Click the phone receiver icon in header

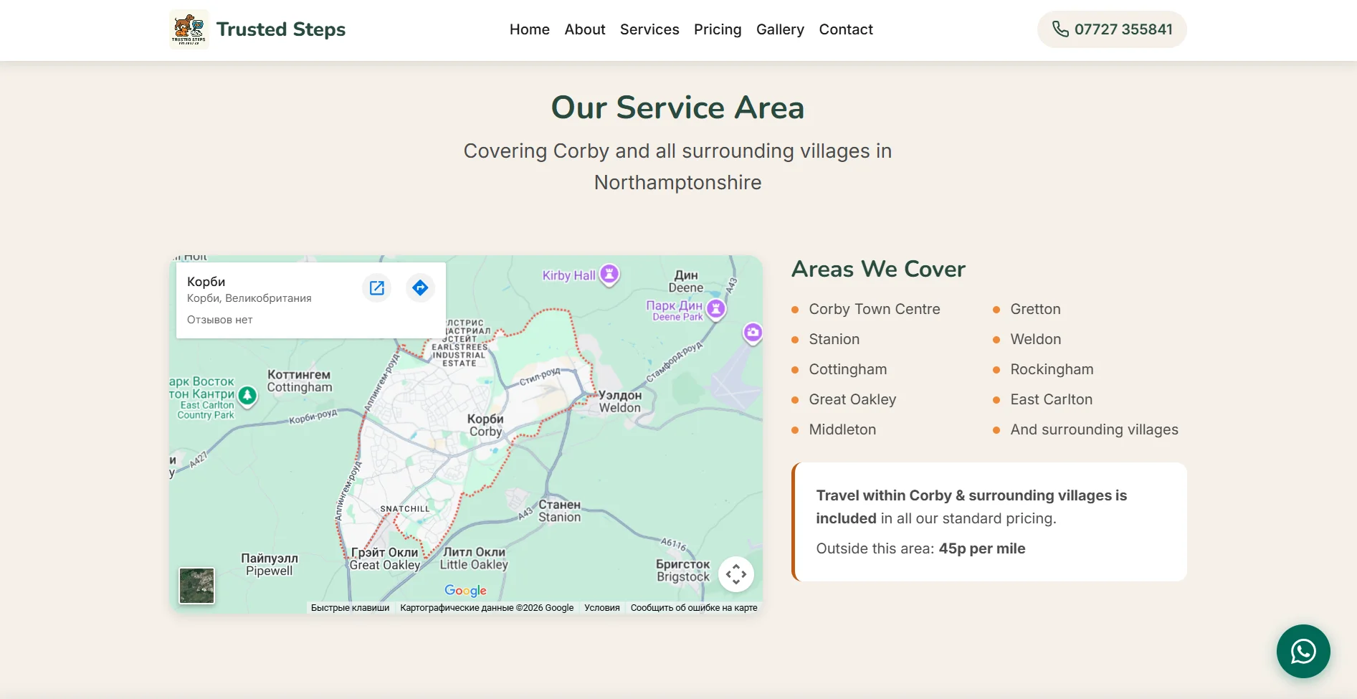(x=1059, y=29)
